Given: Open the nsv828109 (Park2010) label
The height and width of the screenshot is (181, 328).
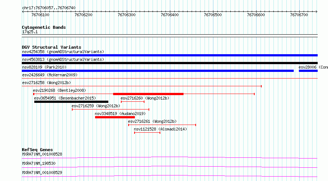Looking at the screenshot, I should click(44, 67).
